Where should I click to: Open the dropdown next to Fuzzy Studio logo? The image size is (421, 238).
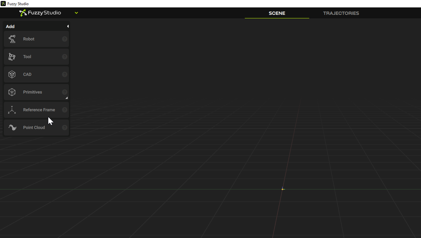(x=76, y=13)
